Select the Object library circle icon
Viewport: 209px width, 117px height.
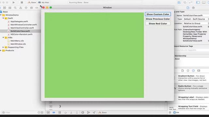(x=193, y=71)
